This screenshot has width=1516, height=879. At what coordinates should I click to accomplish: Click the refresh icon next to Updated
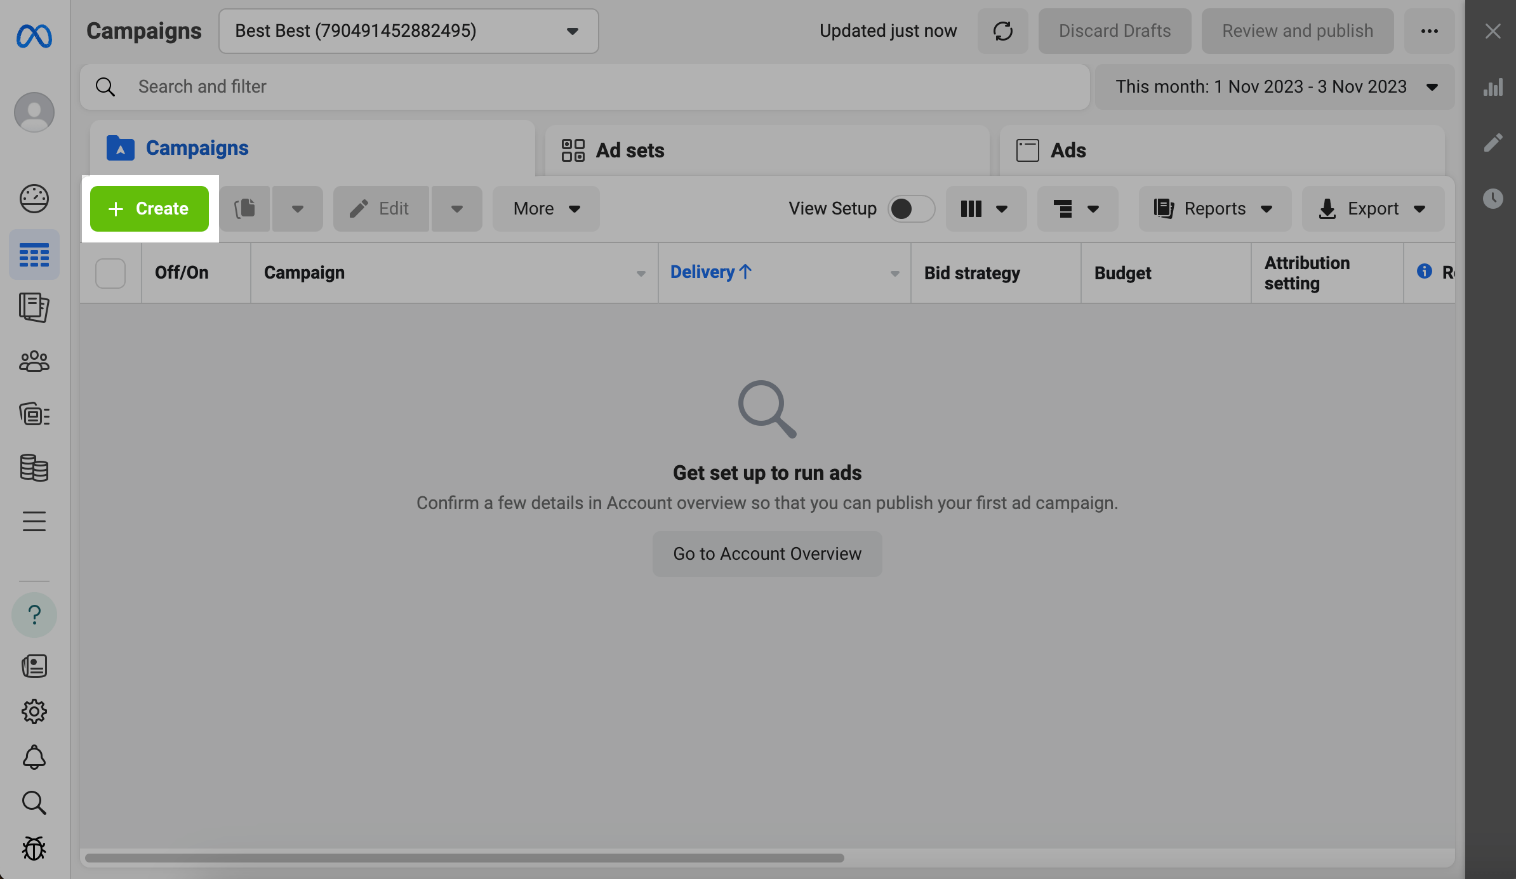(1002, 31)
